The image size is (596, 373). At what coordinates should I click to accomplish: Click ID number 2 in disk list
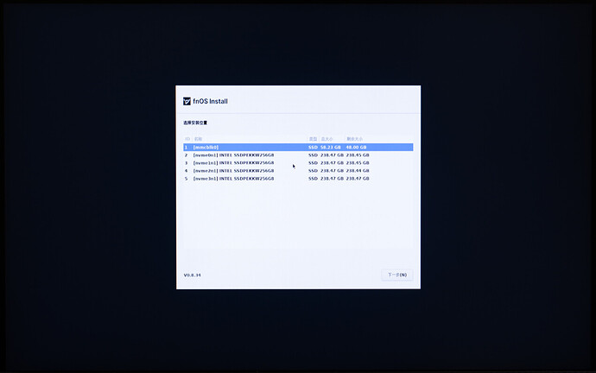tap(186, 155)
